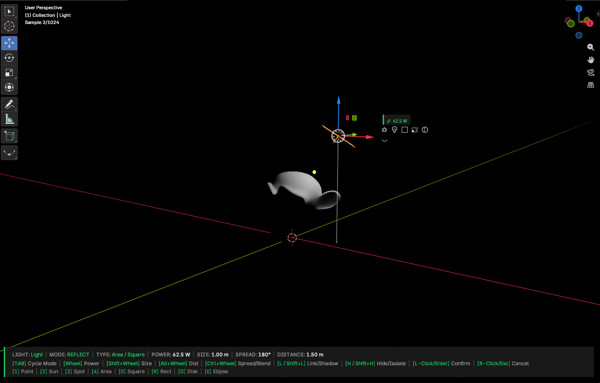Click the 3D cursor at world origin
Viewport: 600px width, 383px height.
pyautogui.click(x=292, y=238)
